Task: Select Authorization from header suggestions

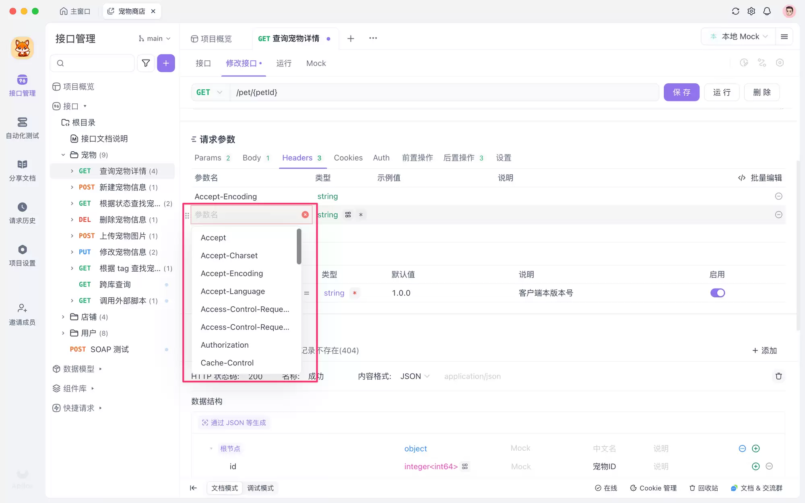Action: (x=246, y=345)
